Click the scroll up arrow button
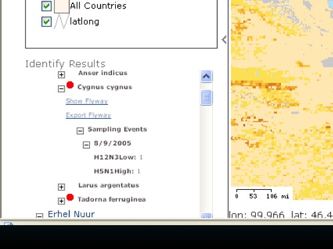Image resolution: width=333 pixels, height=249 pixels. [206, 76]
